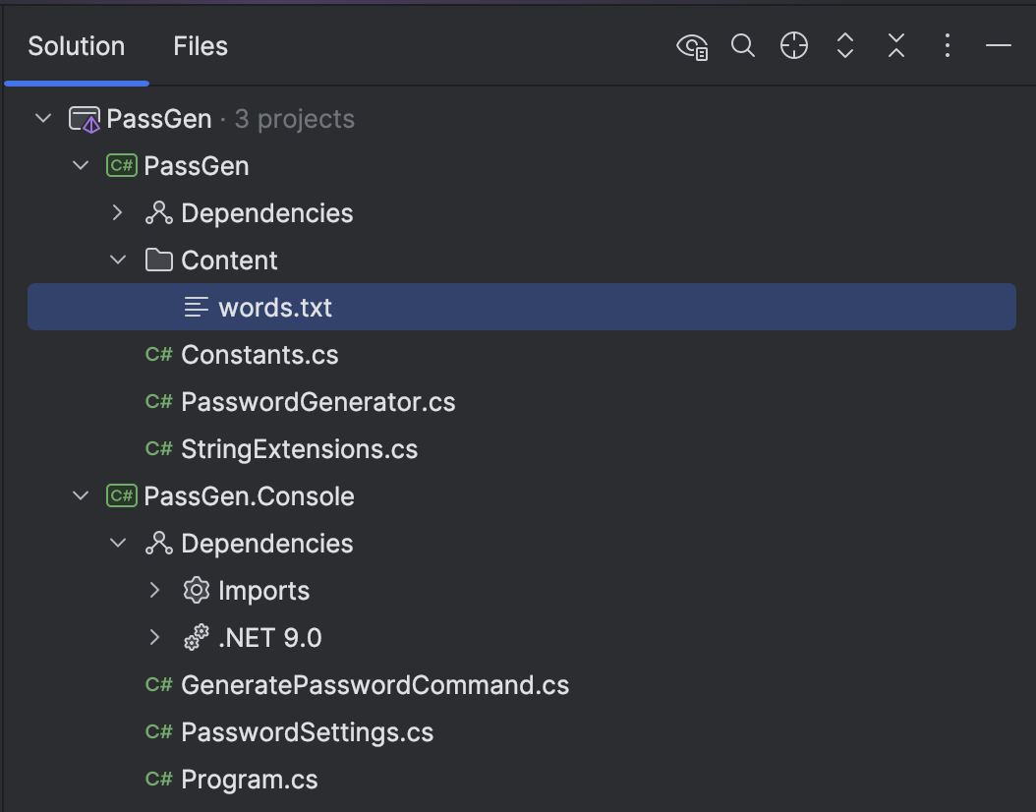1036x812 pixels.
Task: Open PasswordGenerator.cs file
Action: pos(317,402)
